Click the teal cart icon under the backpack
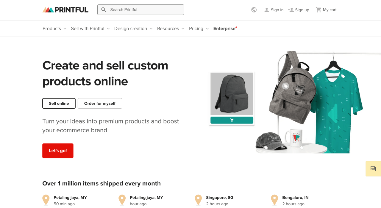 click(x=232, y=120)
